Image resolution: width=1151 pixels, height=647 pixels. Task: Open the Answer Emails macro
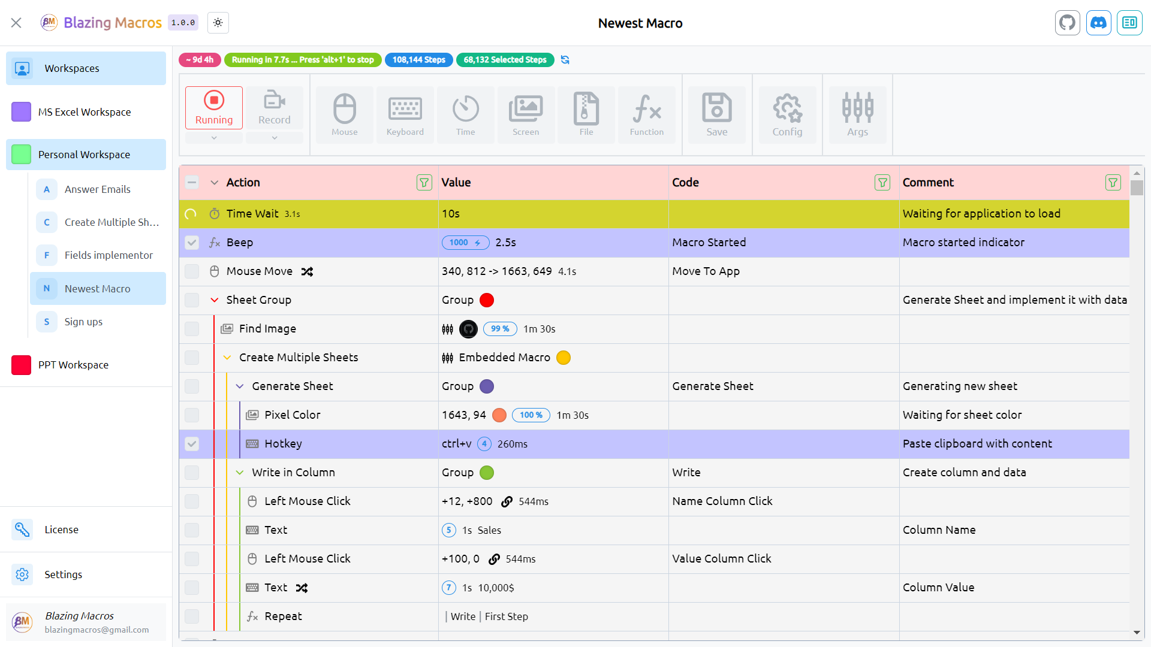click(98, 189)
